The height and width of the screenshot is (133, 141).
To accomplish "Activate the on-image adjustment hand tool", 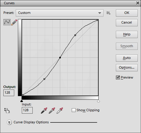I will [7, 111].
